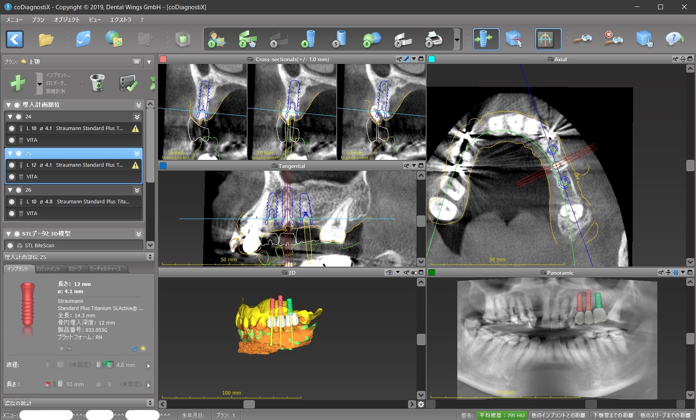696x420 pixels.
Task: Toggle visibility of 埋入計画部位 group
Action: (x=17, y=105)
